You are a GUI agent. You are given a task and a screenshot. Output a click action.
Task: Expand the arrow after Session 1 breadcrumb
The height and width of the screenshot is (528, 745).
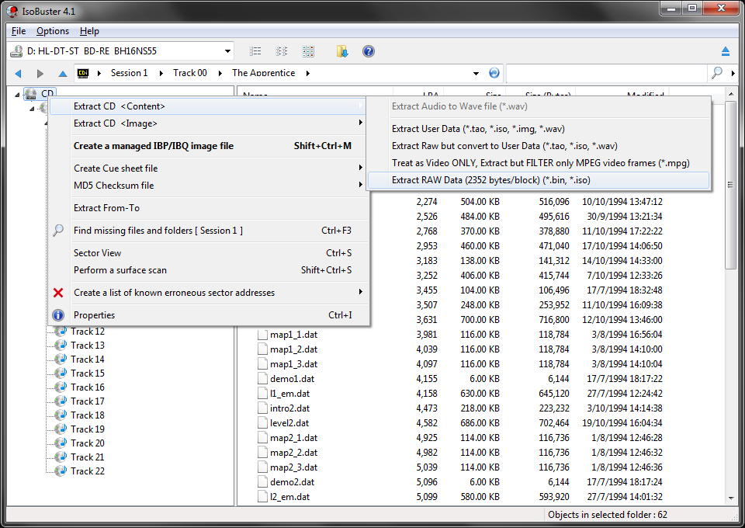pyautogui.click(x=161, y=73)
